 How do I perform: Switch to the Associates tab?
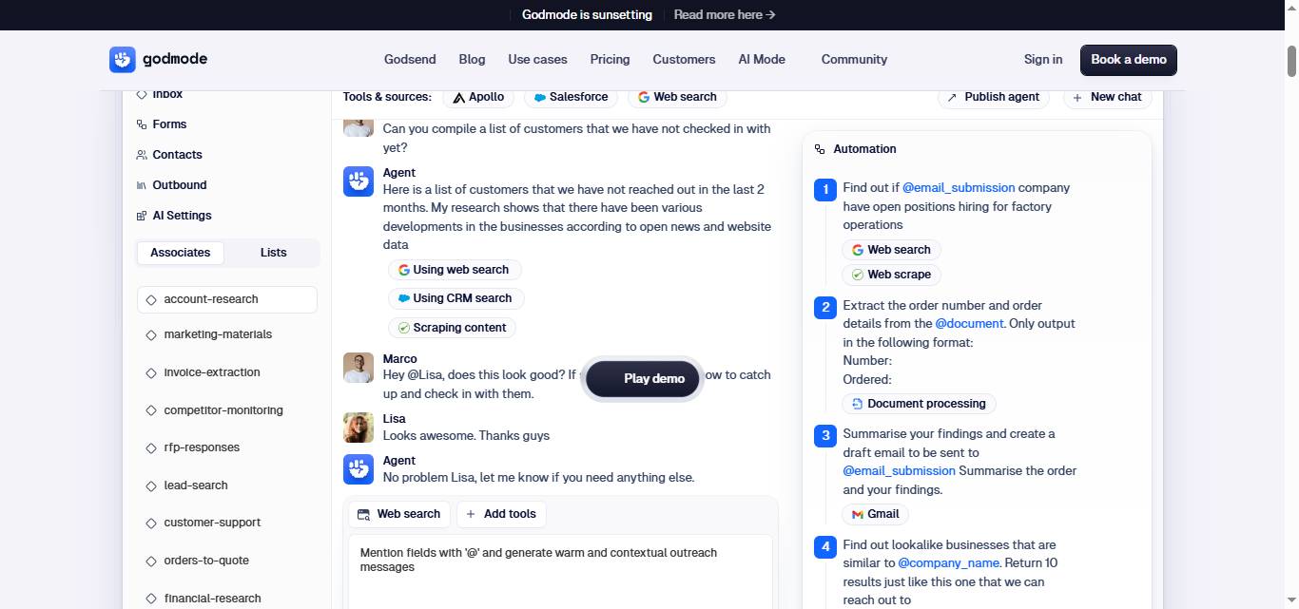click(x=181, y=253)
